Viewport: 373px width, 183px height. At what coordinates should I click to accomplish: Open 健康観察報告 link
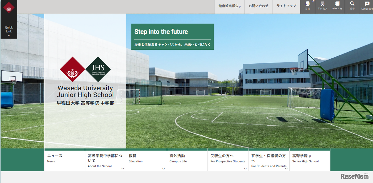coord(229,6)
